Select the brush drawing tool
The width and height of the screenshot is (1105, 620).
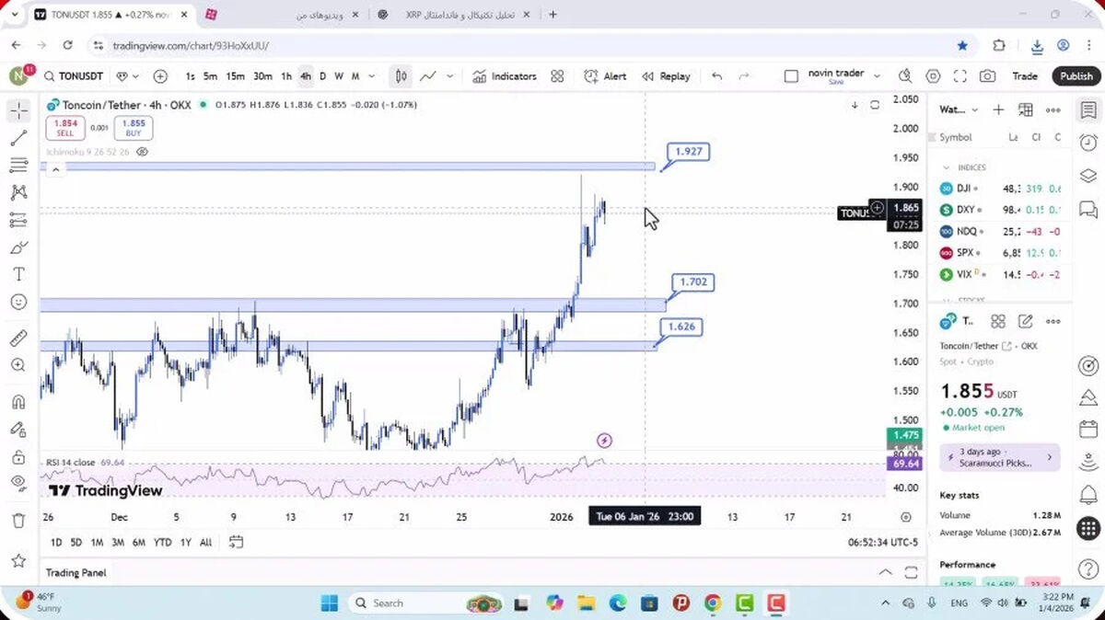point(18,247)
